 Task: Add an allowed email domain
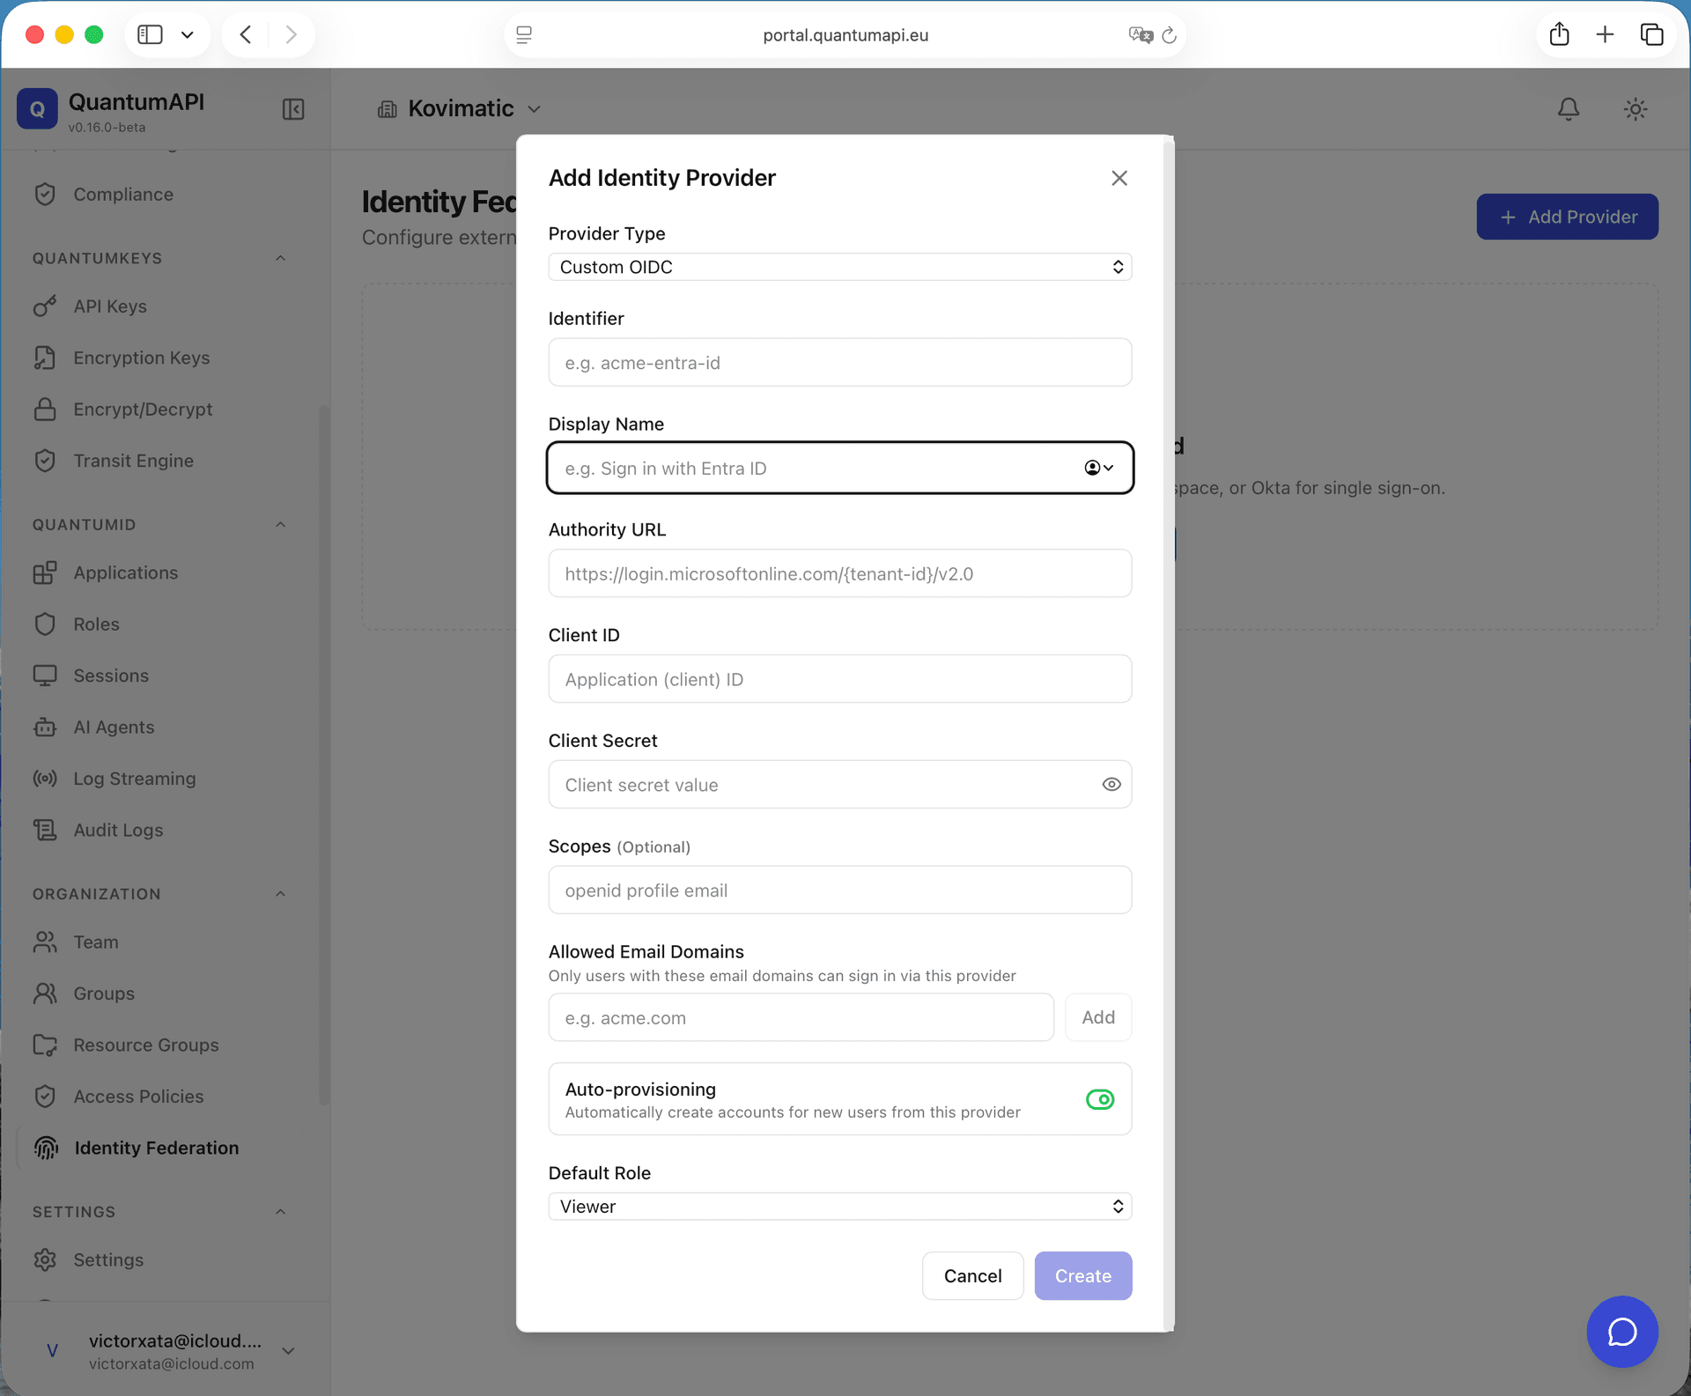click(1097, 1017)
